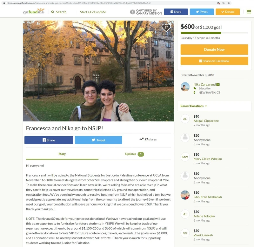
Task: Switch to the Updates tab
Action: coord(134,154)
